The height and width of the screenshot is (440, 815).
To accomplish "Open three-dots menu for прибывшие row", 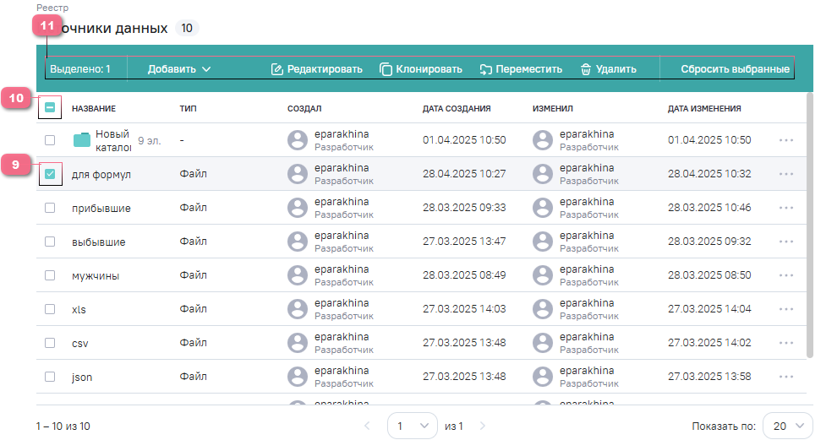I will point(786,208).
